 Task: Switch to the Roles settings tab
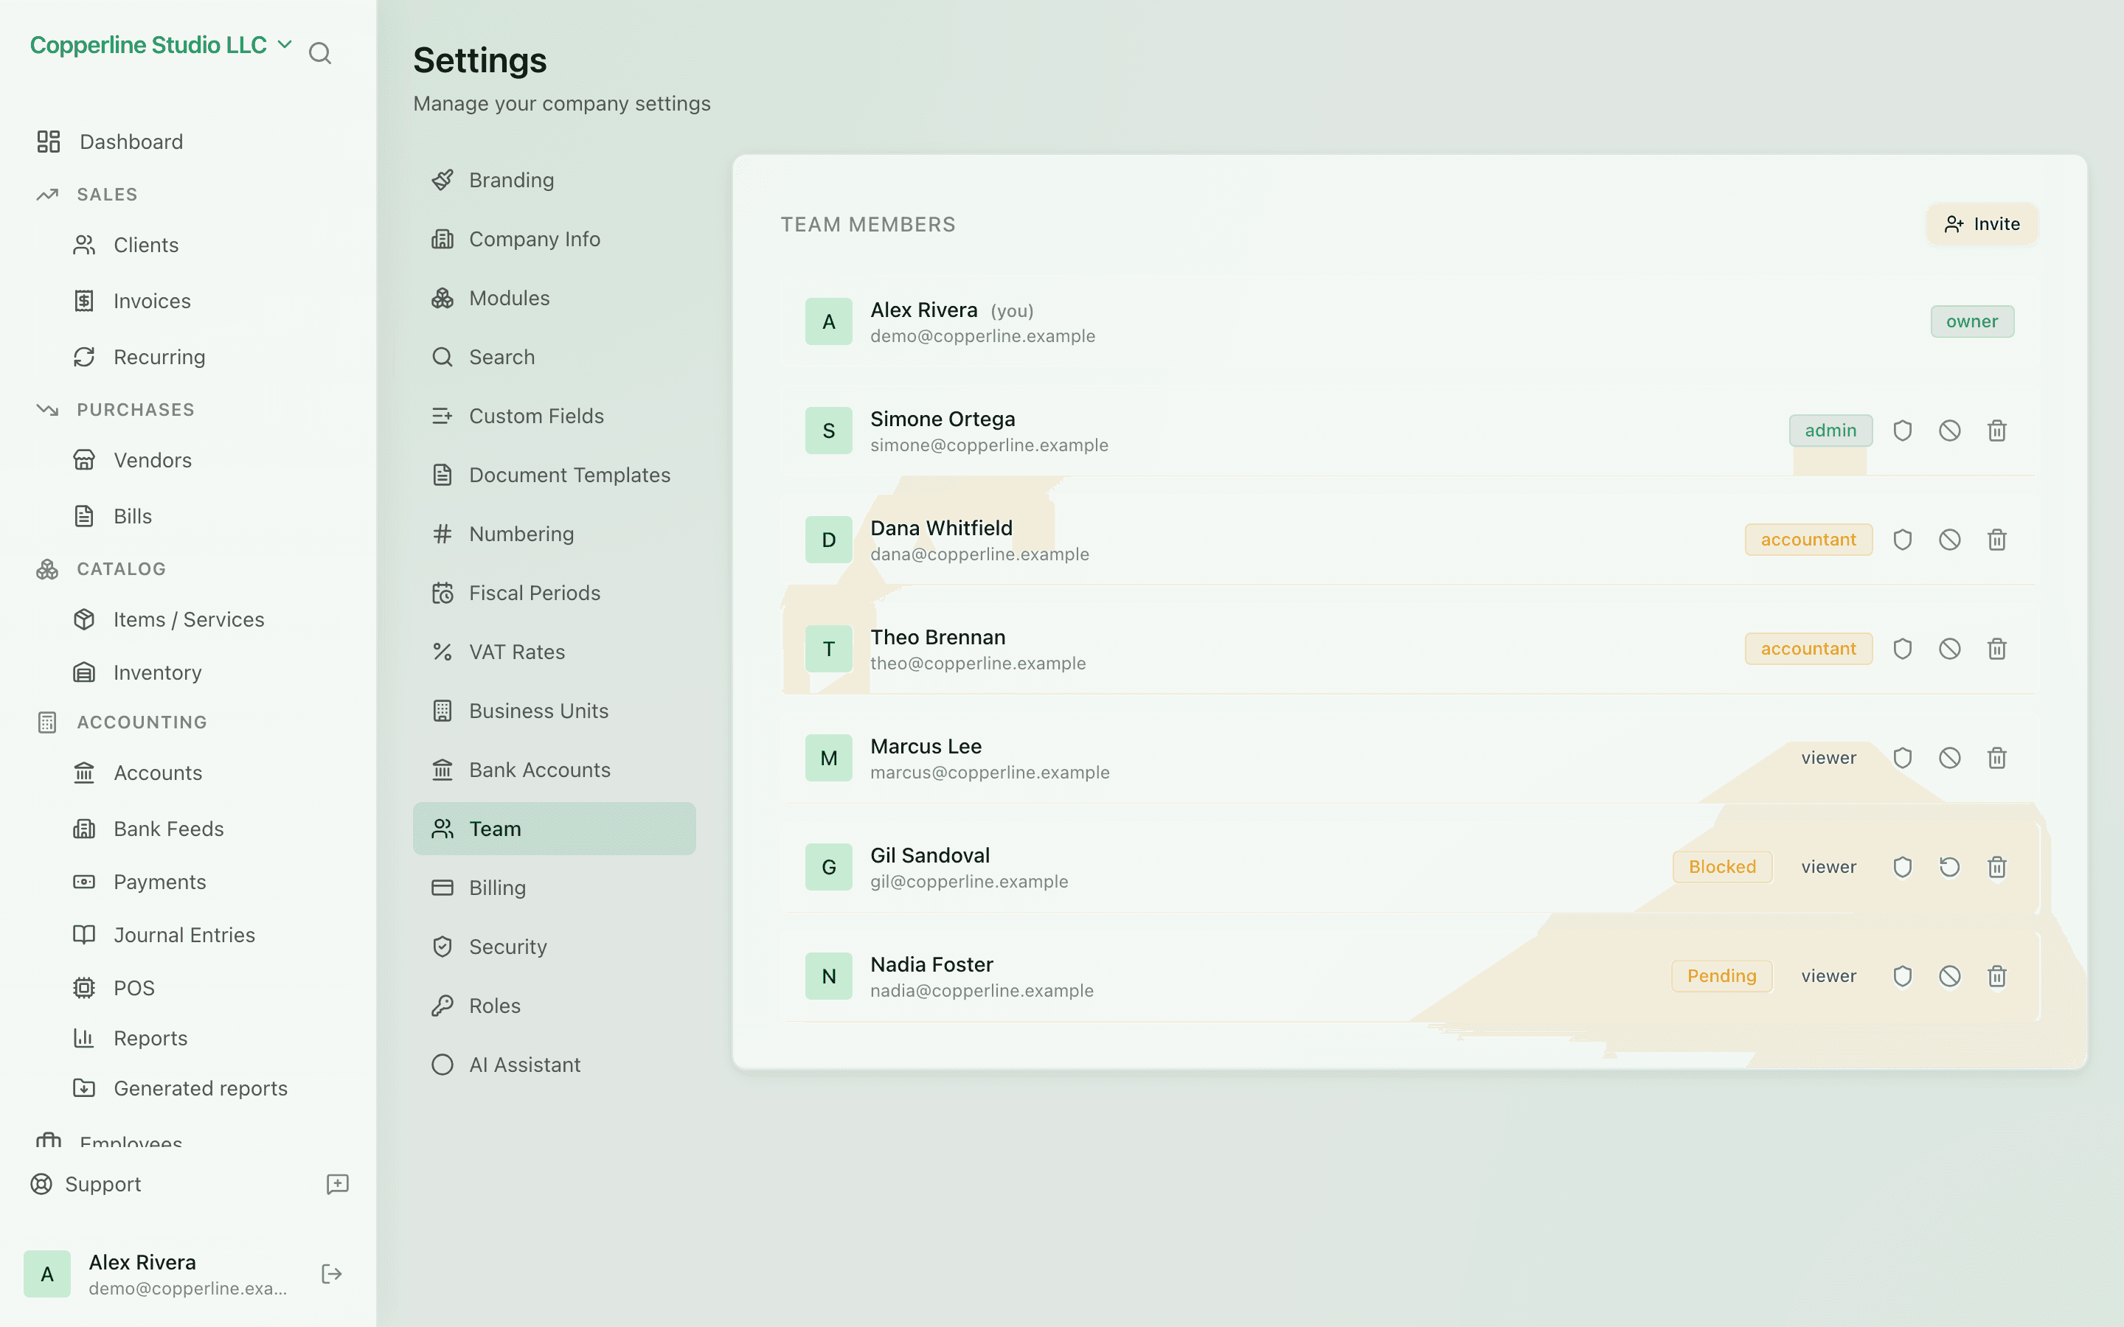click(x=554, y=1006)
